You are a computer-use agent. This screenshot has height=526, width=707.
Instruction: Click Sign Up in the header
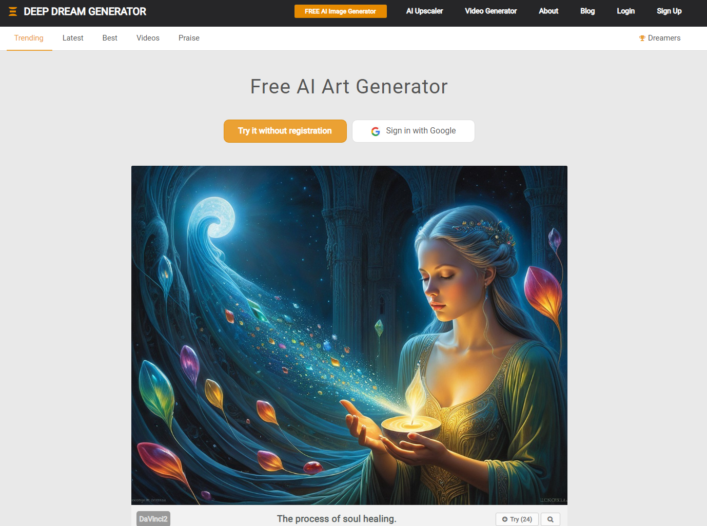669,11
